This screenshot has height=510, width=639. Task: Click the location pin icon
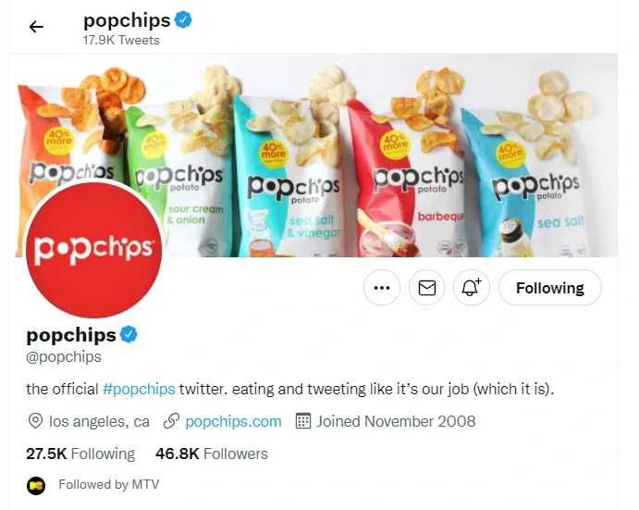point(35,421)
